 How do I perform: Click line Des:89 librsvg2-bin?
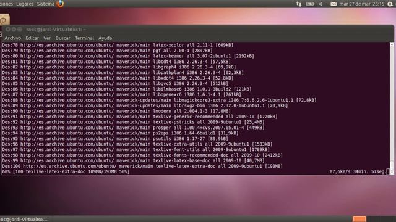point(145,105)
